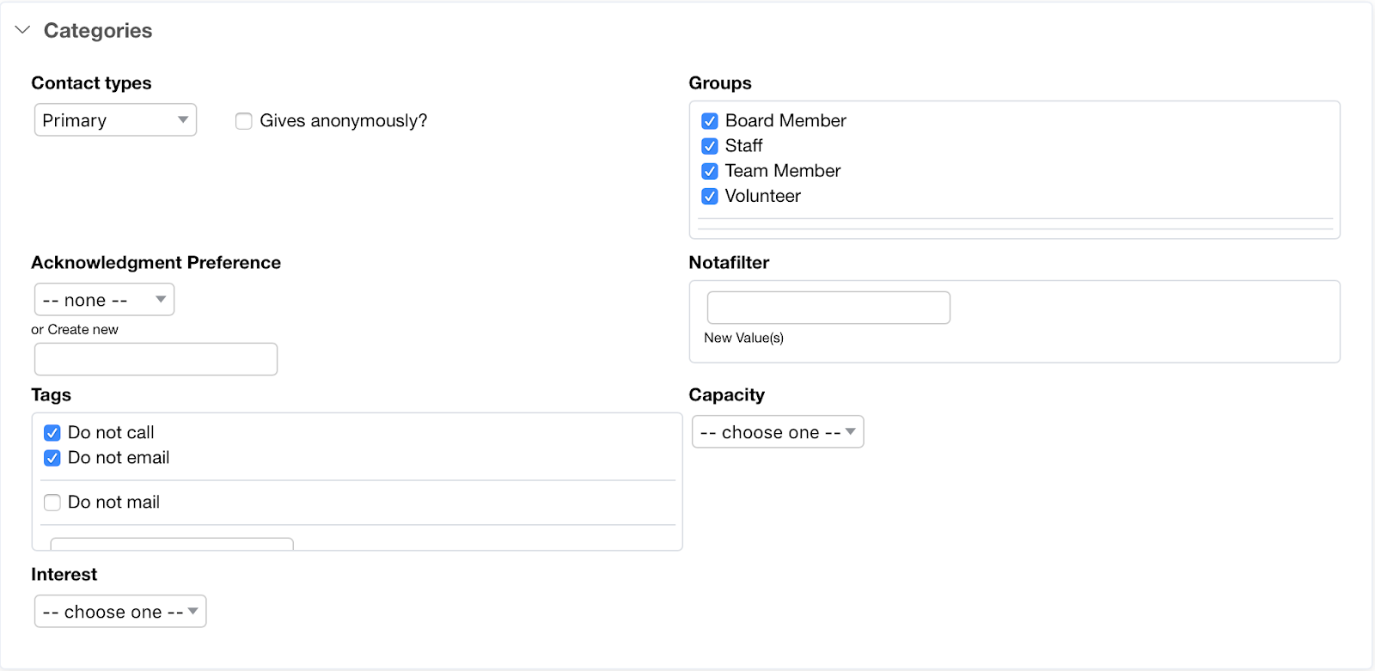1375x671 pixels.
Task: Untick the Volunteer group checkbox
Action: (710, 197)
